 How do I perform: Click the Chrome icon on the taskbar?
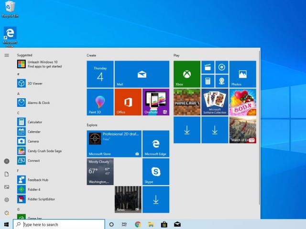click(138, 224)
